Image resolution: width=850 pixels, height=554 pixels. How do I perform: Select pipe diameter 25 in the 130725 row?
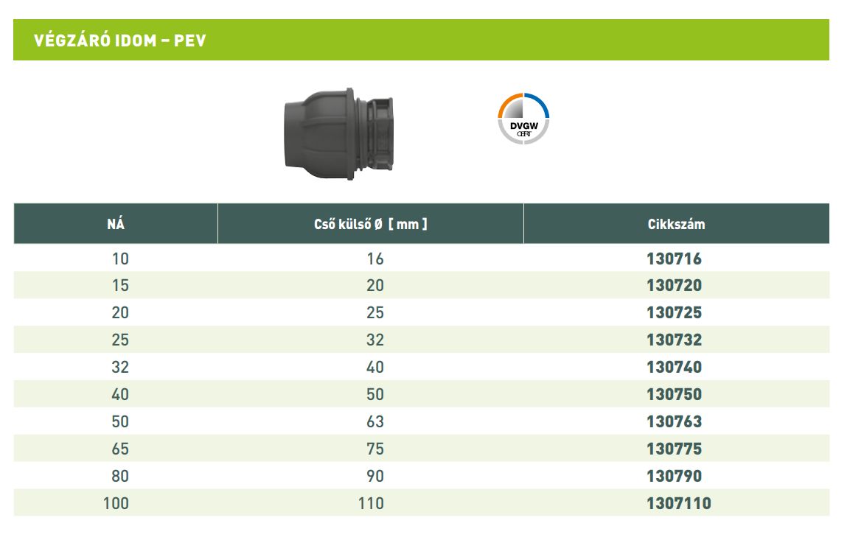pyautogui.click(x=375, y=312)
